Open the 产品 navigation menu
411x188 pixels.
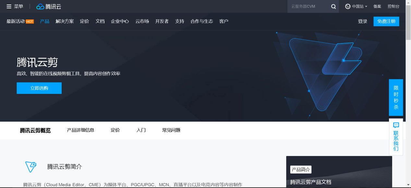44,21
